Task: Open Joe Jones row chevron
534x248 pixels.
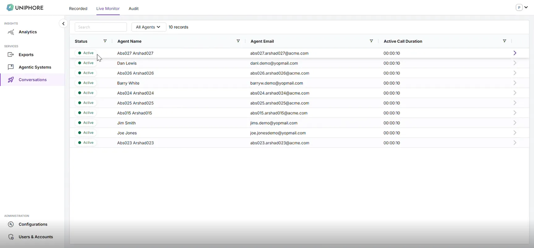Action: coord(515,133)
